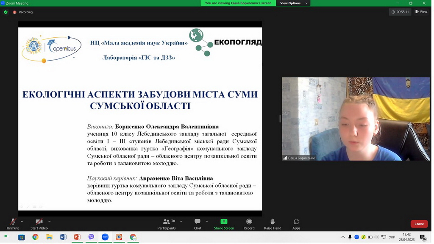Expand the chevron next to Participants
The width and height of the screenshot is (434, 244).
(181, 221)
